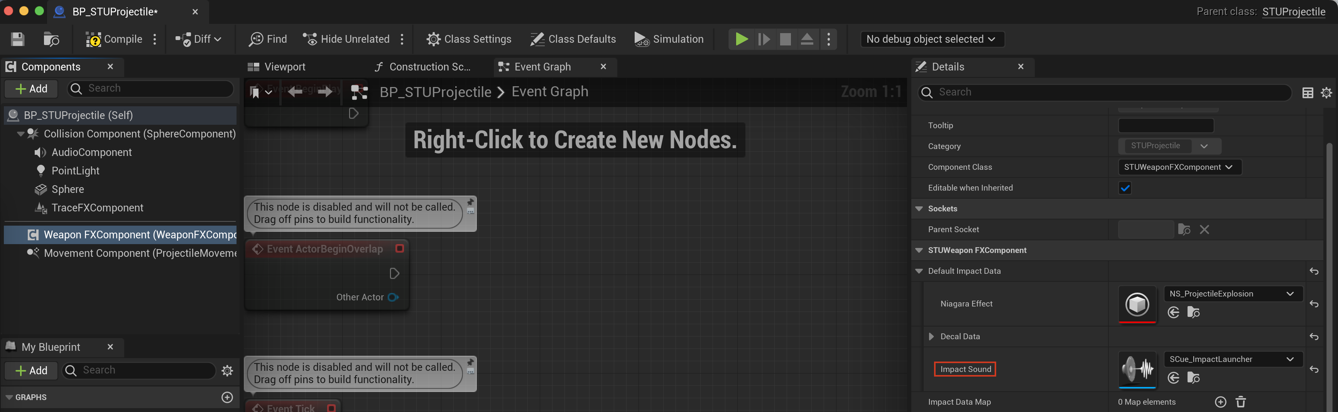Click the Tooltip text field
The image size is (1338, 412).
1166,126
